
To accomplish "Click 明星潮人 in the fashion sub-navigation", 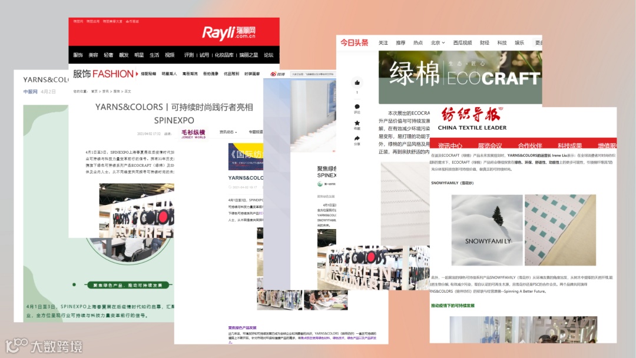I will (x=169, y=74).
